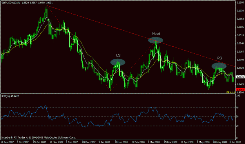Click the RSI(14) 47.6622 indicator label
The image size is (245, 144).
10,97
